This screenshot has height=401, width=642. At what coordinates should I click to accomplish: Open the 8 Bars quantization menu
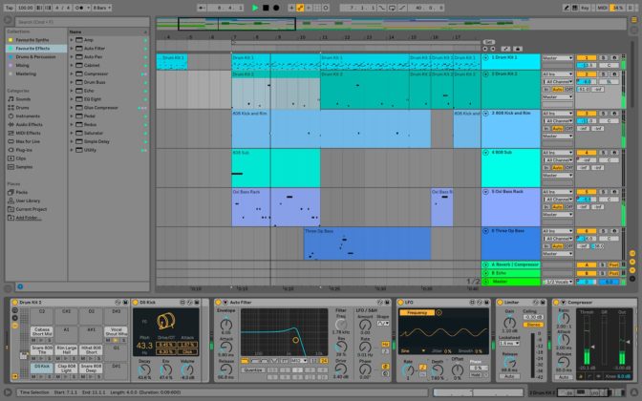pos(101,8)
